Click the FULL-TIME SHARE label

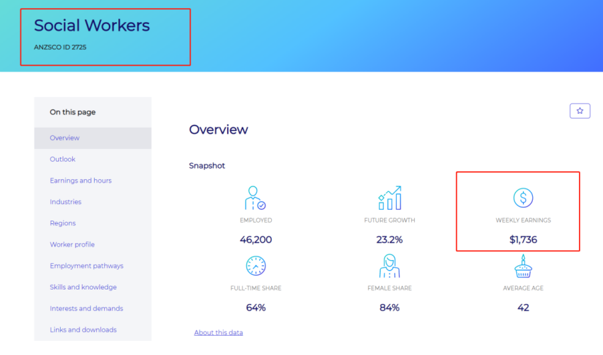click(x=256, y=288)
